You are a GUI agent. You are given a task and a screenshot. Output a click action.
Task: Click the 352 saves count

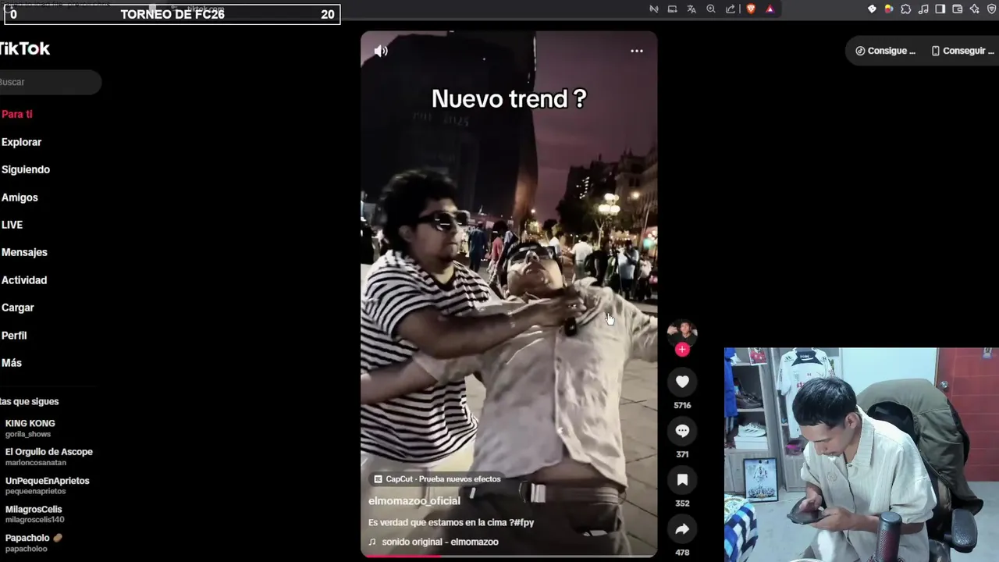pos(682,503)
